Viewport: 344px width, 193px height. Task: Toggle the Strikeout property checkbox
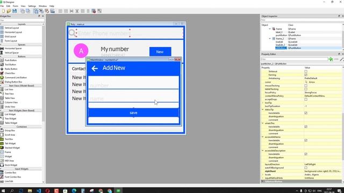(306, 71)
